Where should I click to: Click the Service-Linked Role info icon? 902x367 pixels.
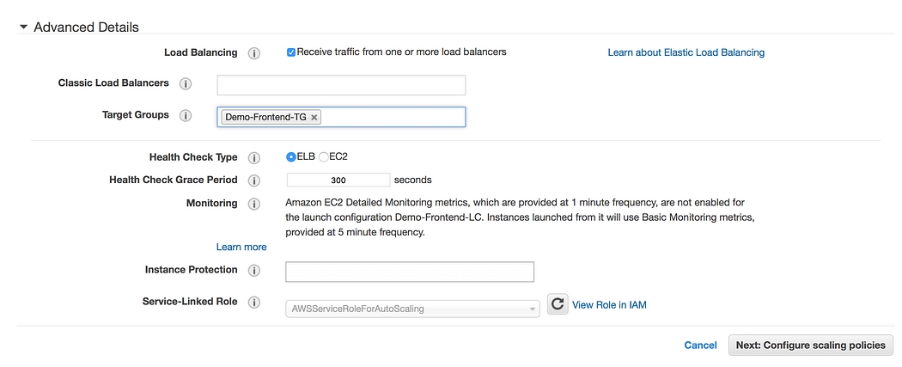point(254,303)
